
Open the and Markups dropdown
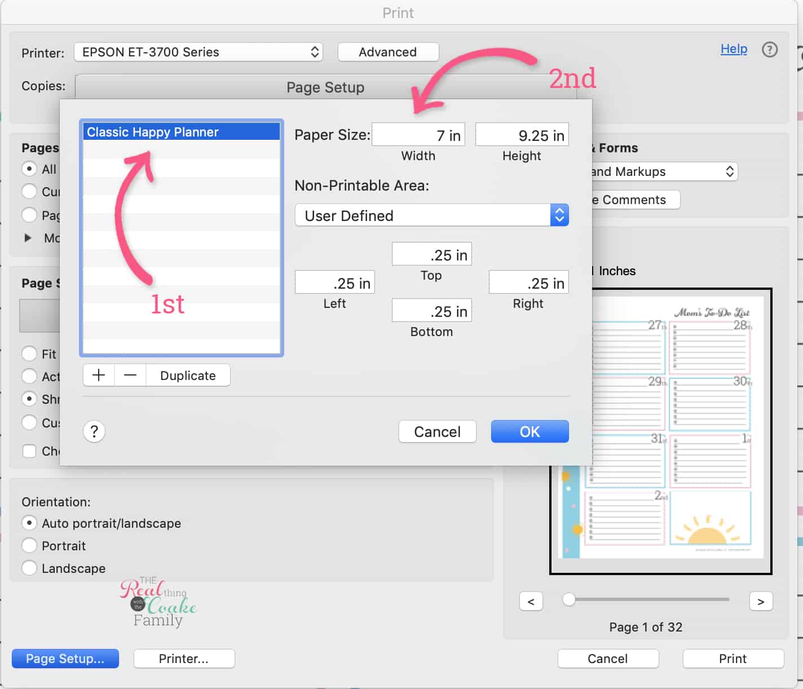click(x=664, y=171)
